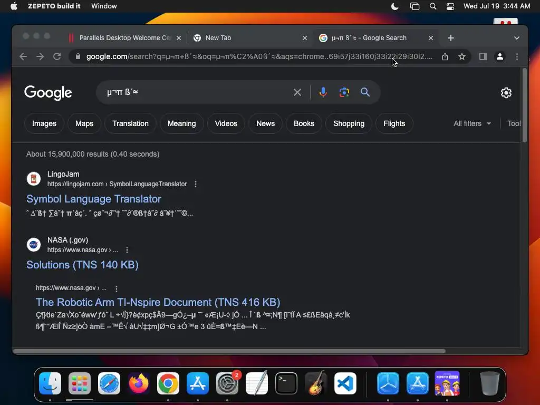The width and height of the screenshot is (540, 405).
Task: Open options for Robotic Arm sub-result
Action: point(117,288)
